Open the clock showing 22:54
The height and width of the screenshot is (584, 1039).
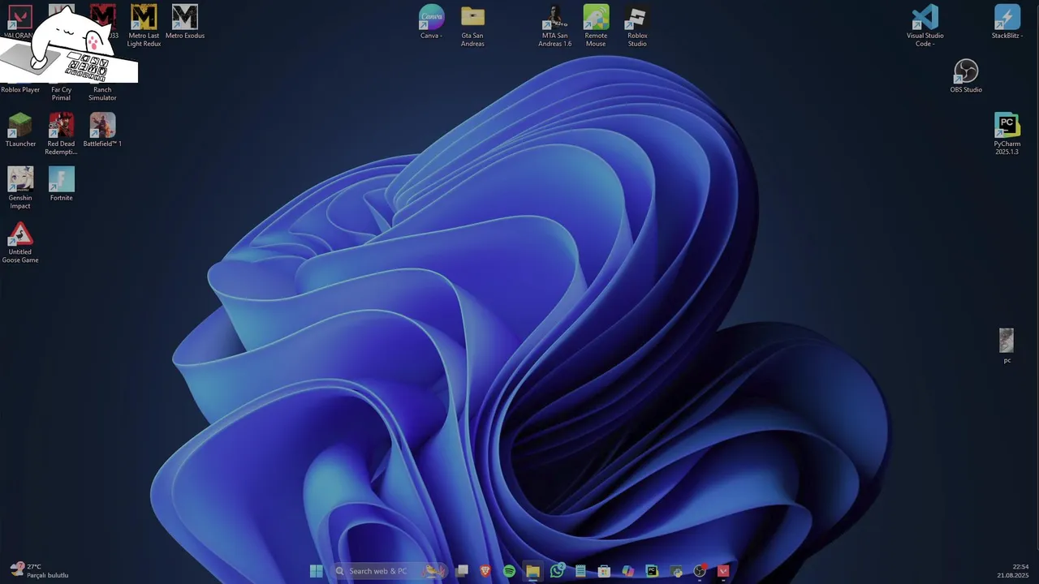tap(1013, 571)
